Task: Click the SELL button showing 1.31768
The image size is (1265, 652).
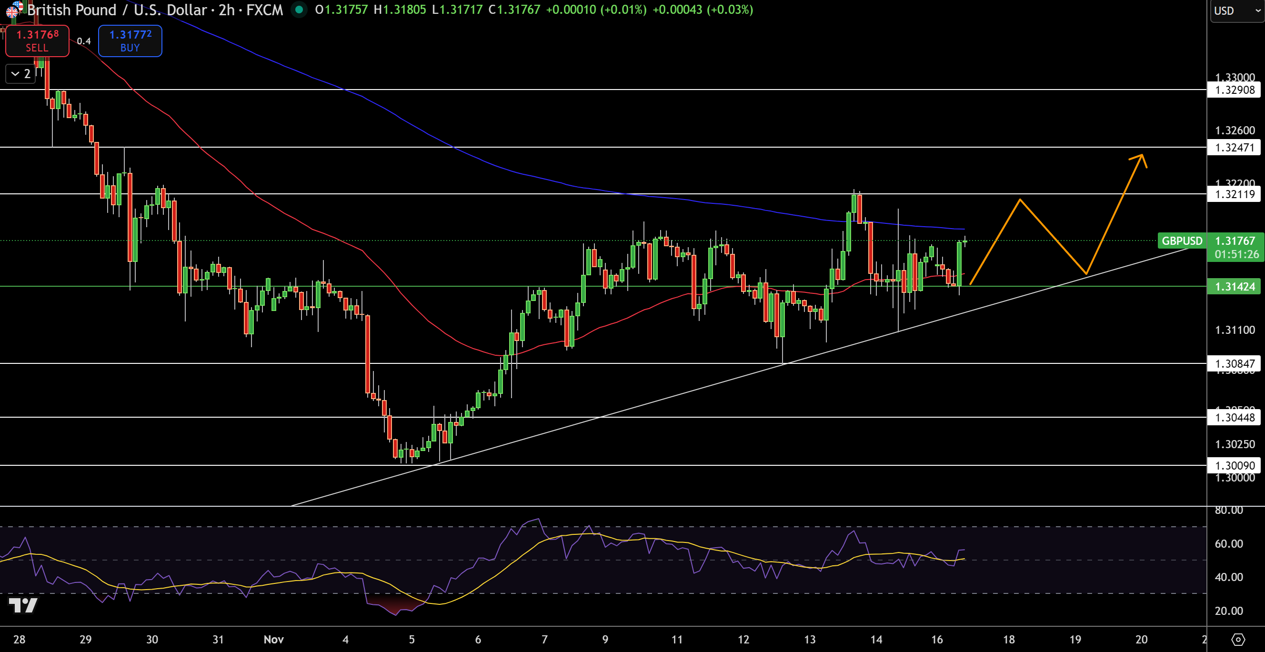Action: coord(37,40)
